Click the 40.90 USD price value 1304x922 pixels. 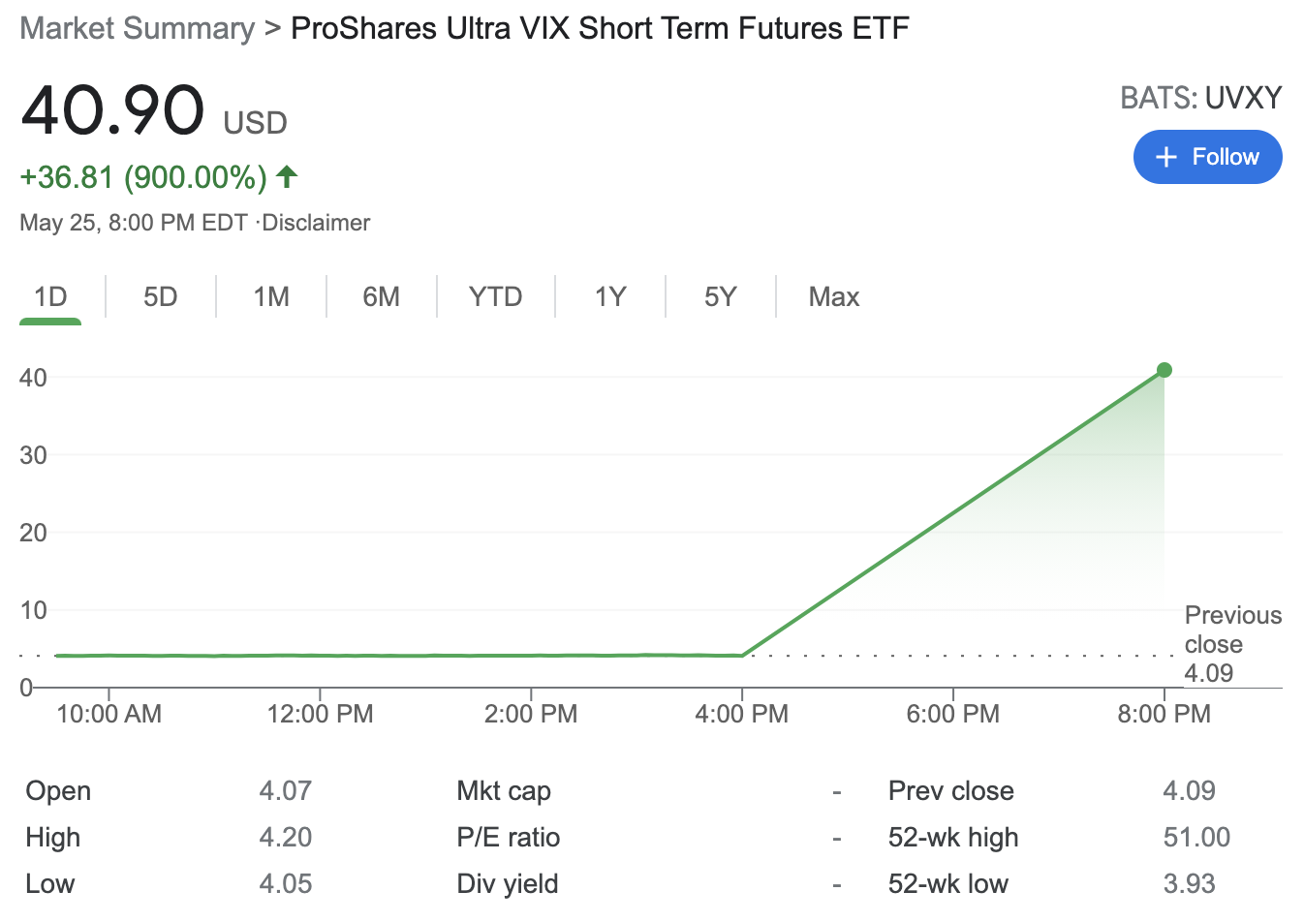pyautogui.click(x=113, y=110)
